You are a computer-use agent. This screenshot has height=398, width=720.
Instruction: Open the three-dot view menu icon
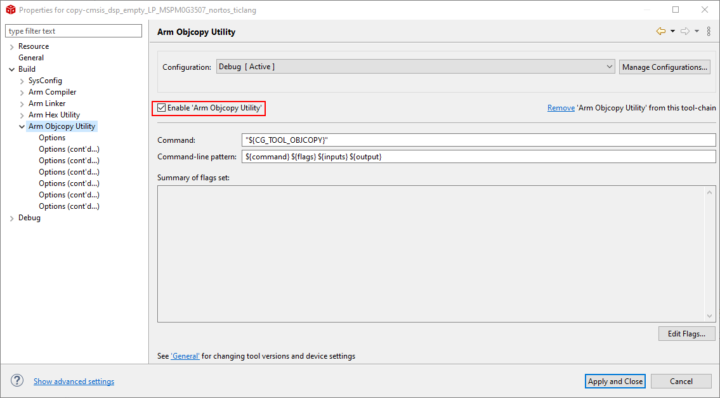pos(709,31)
